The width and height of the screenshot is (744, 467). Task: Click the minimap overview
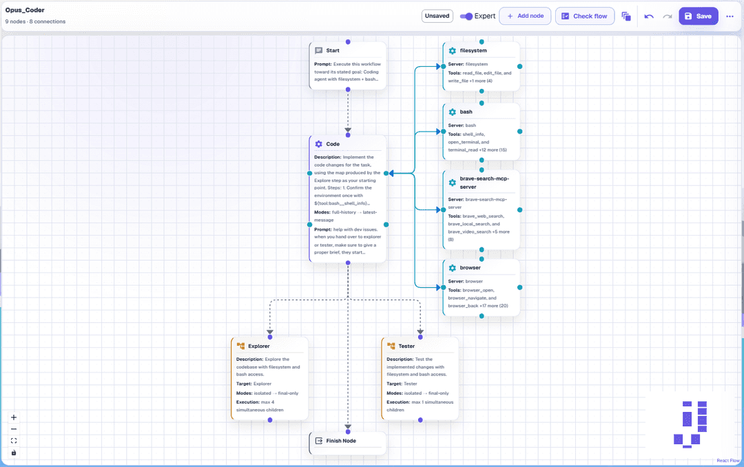tap(691, 424)
